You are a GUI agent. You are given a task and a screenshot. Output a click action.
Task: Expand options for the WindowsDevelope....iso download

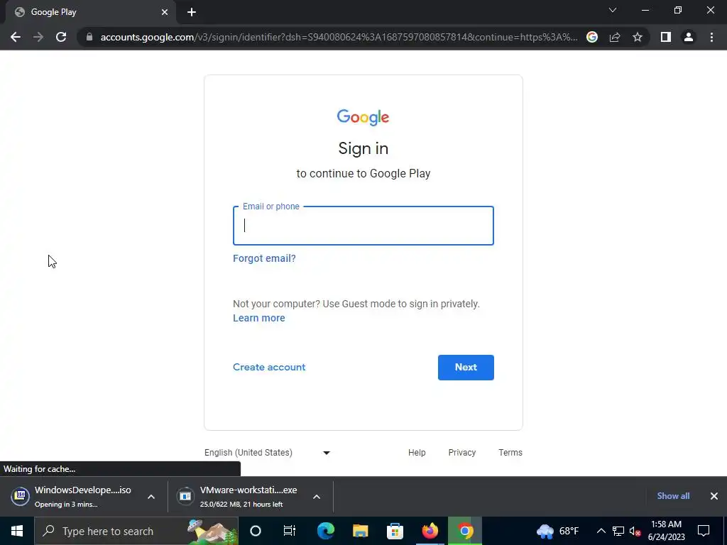coord(151,496)
